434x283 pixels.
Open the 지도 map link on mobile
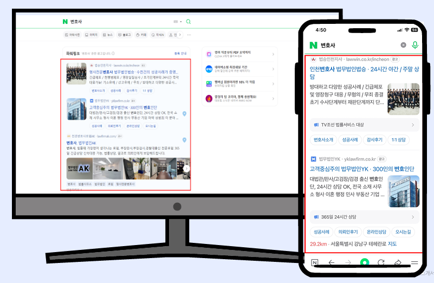(x=392, y=244)
